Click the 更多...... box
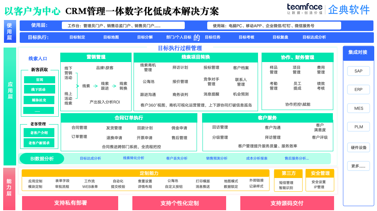Image resolution: width=377 pixels, height=211 pixels. pyautogui.click(x=358, y=166)
